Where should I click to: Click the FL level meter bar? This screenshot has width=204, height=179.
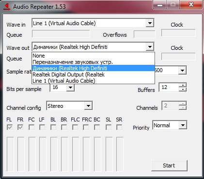(10, 154)
